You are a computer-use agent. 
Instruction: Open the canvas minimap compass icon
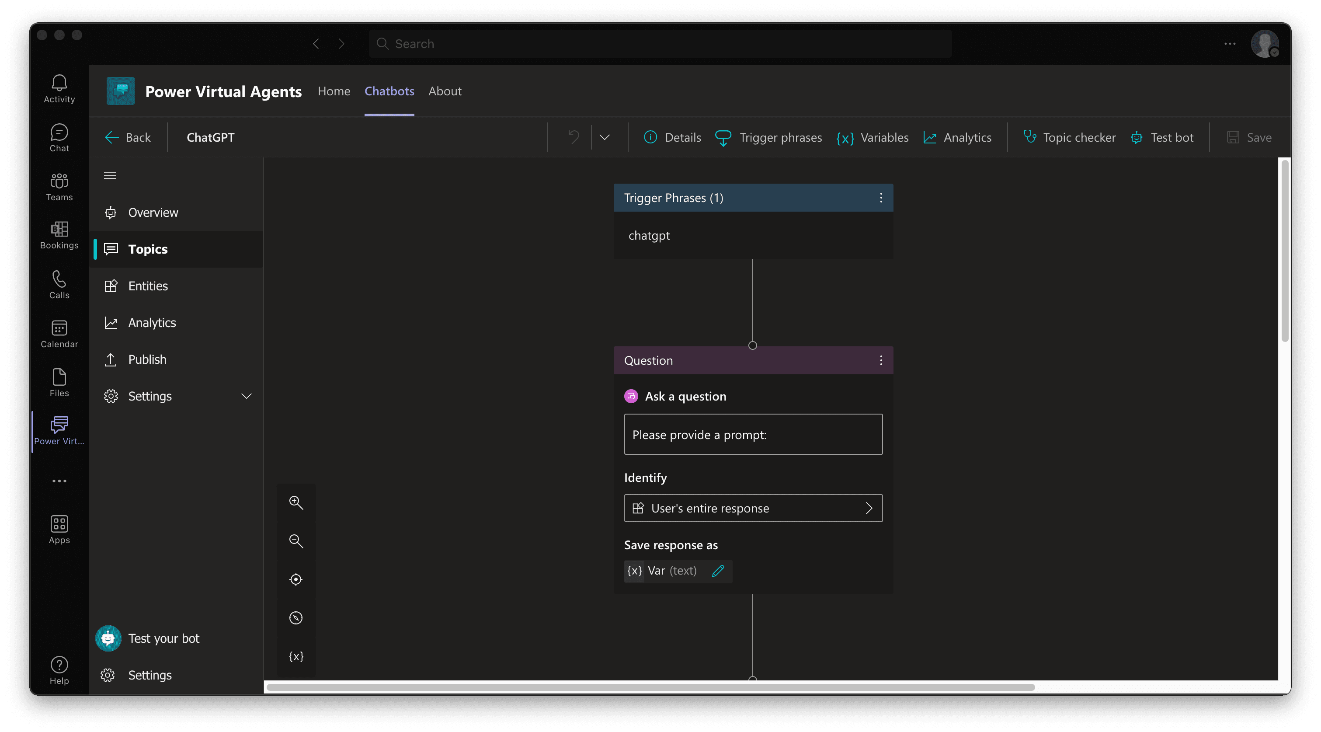click(x=296, y=618)
